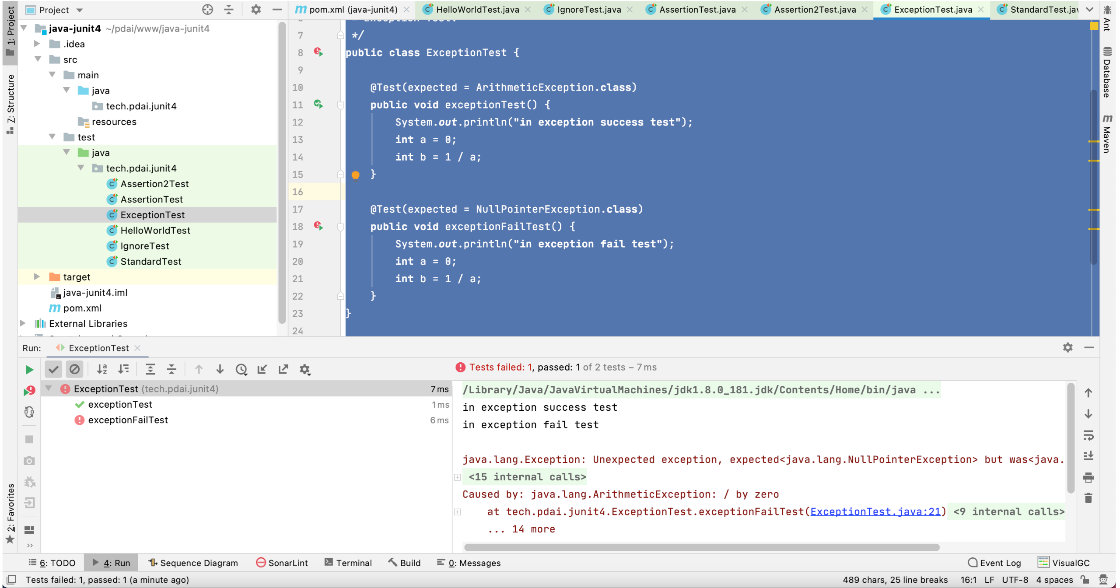Viewport: 1120px width, 588px height.
Task: Sort tests by duration
Action: coord(123,370)
